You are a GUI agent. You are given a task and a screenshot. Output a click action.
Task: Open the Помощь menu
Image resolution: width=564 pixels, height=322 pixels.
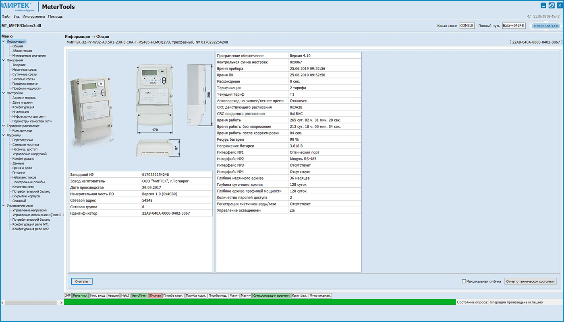(x=55, y=16)
